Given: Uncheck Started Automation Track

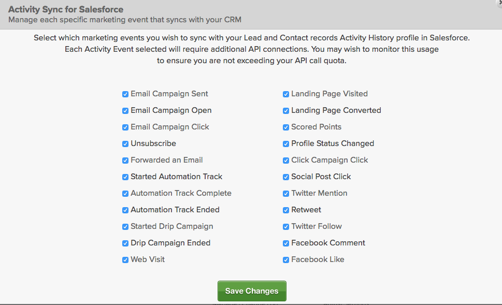Looking at the screenshot, I should pos(125,177).
